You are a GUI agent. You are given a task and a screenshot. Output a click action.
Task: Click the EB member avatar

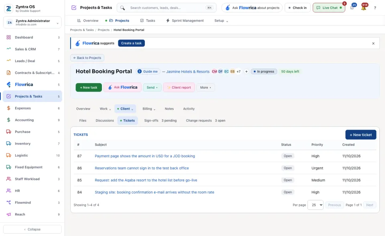click(232, 71)
